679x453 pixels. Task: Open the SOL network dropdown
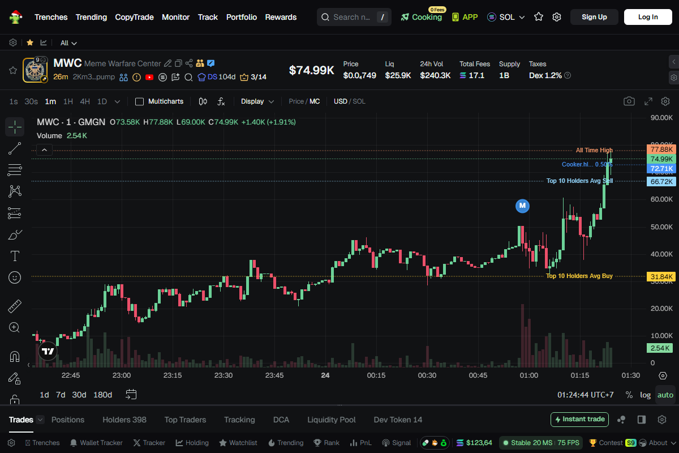[x=506, y=17]
